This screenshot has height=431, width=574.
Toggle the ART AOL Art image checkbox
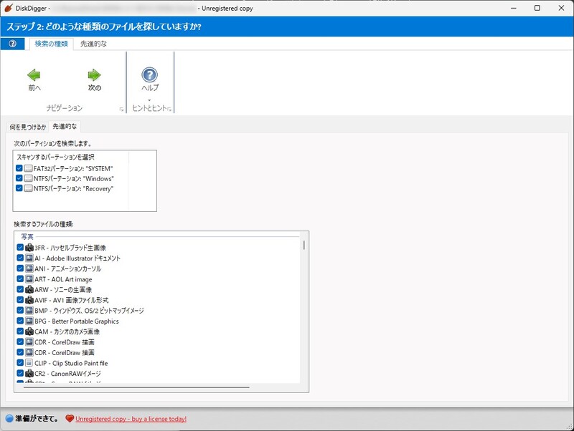21,279
